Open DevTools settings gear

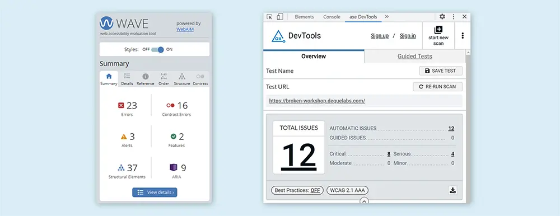tap(442, 16)
